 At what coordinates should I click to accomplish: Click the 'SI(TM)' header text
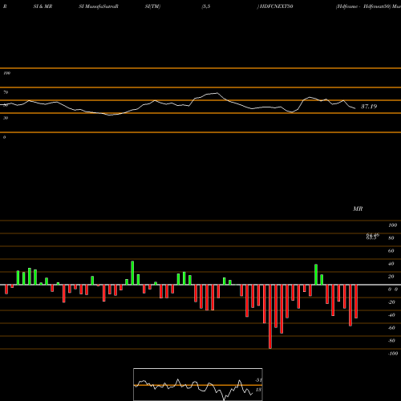[x=152, y=6]
